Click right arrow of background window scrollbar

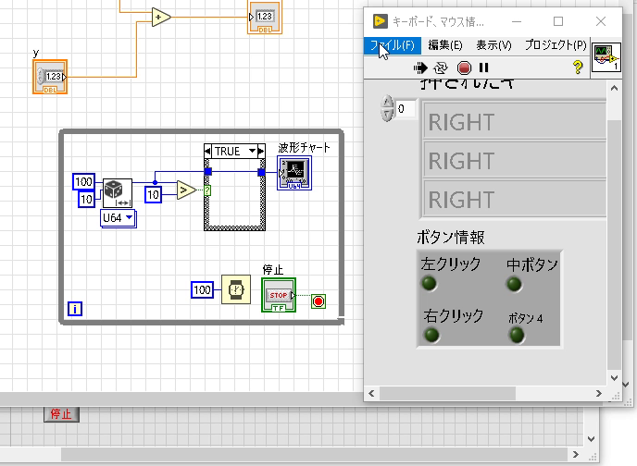(x=576, y=455)
